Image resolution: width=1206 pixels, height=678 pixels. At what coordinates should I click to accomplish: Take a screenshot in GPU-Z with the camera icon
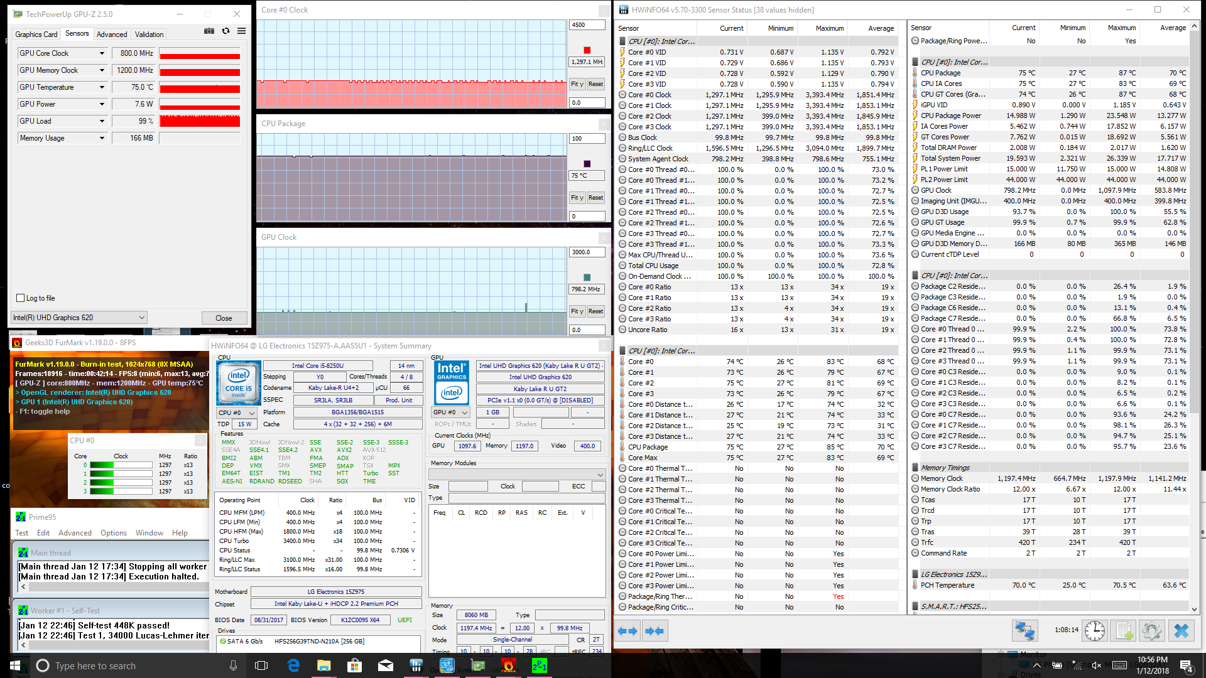[209, 31]
